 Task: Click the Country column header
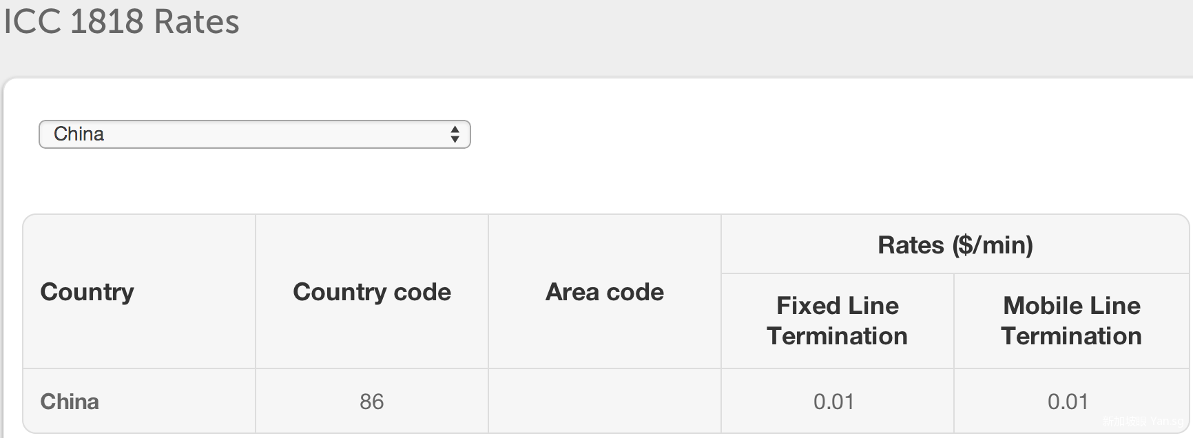pos(87,292)
